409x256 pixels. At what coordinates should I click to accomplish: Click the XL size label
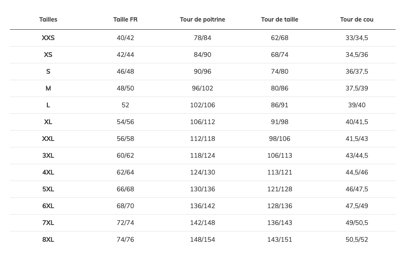click(x=48, y=122)
